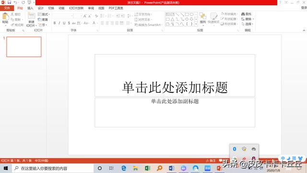
Task: Open the 版式 (Layout) dropdown
Action: (44, 14)
